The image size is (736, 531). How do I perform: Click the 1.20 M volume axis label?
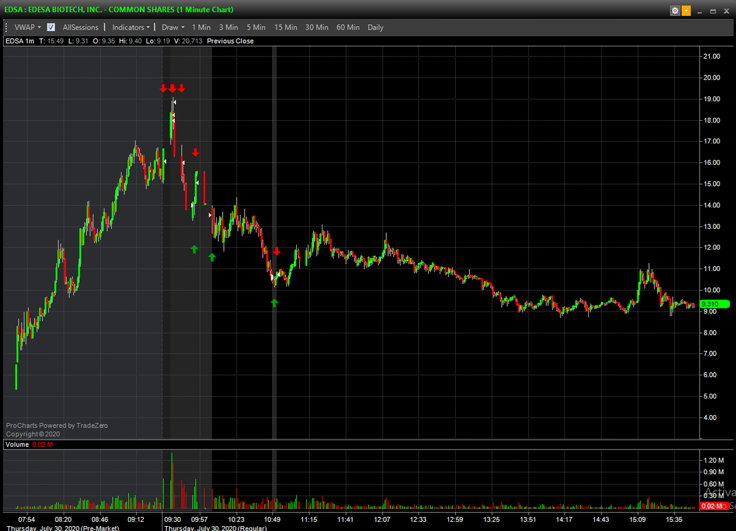pyautogui.click(x=714, y=460)
